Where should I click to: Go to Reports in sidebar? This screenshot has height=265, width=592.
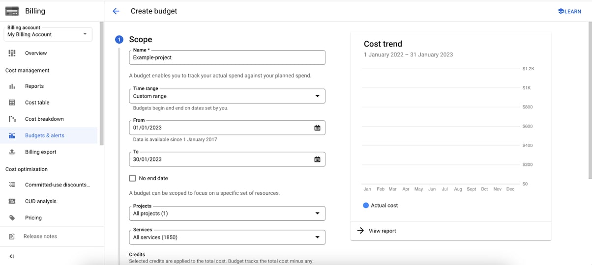(34, 86)
